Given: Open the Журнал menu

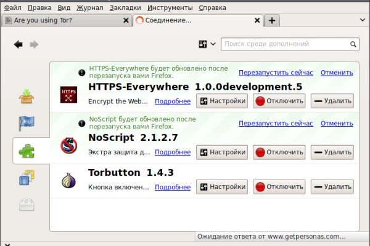Looking at the screenshot, I should pyautogui.click(x=89, y=8).
